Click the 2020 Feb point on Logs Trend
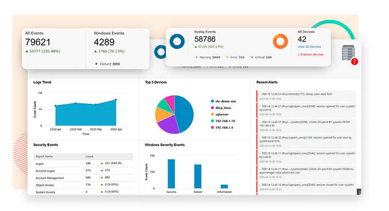This screenshot has height=211, width=389. pos(76,103)
